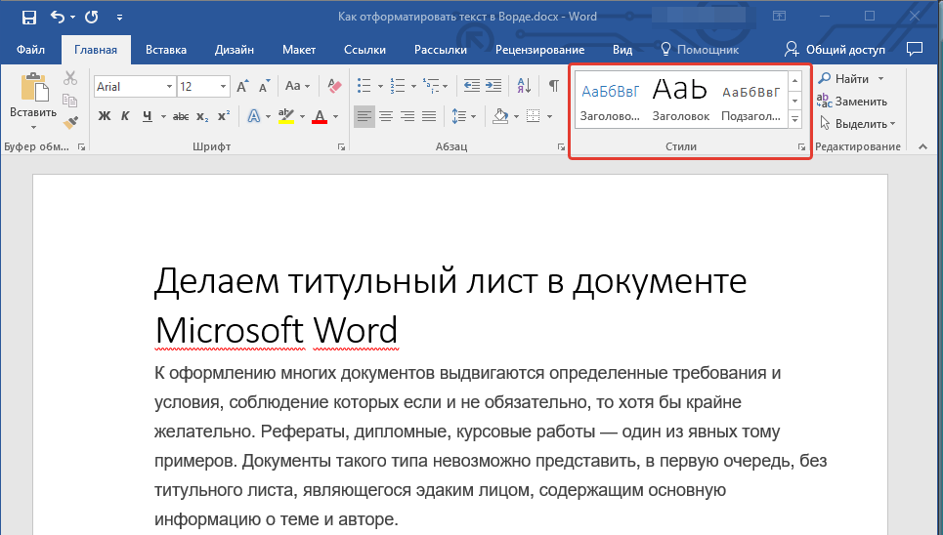Expand the Вставить paste options arrow
This screenshot has width=943, height=535.
(33, 127)
